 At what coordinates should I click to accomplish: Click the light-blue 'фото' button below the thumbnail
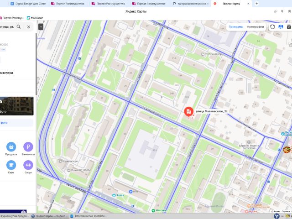point(16,123)
